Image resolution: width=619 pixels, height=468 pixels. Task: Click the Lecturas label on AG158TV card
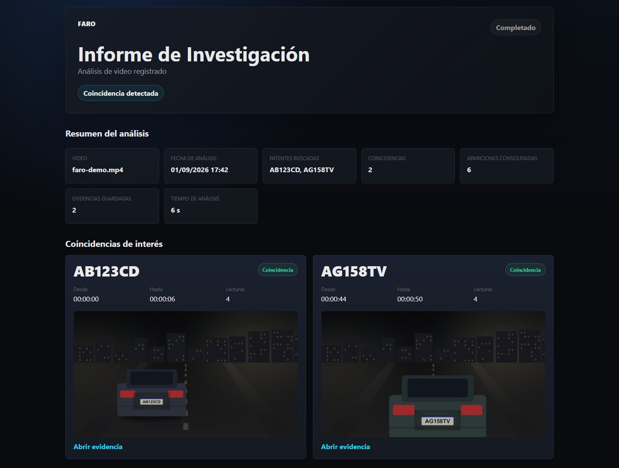pyautogui.click(x=483, y=289)
